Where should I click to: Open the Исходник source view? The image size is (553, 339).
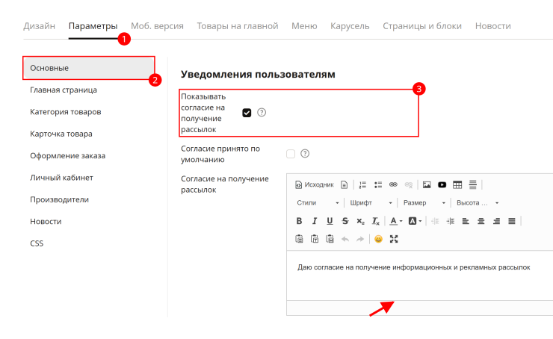tap(314, 184)
